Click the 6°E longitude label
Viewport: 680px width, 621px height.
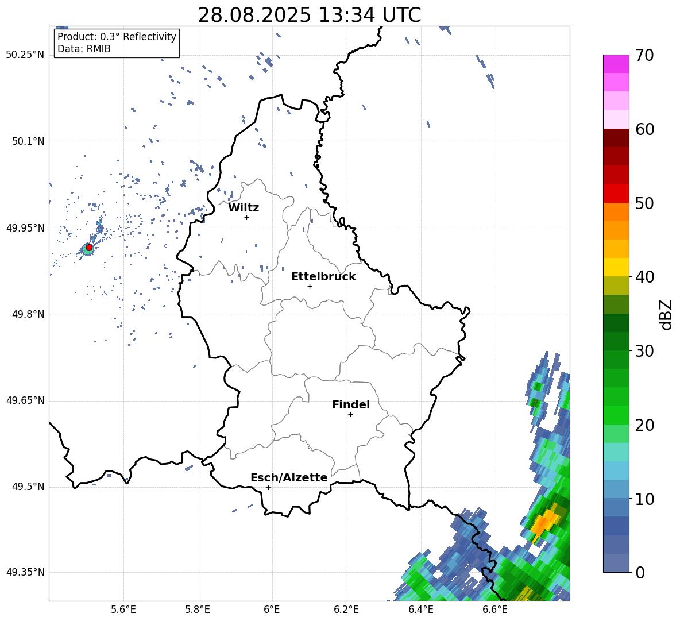tap(272, 610)
